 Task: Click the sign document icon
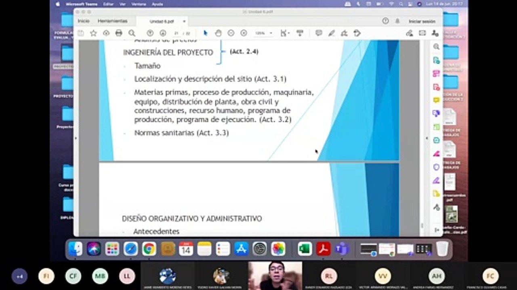point(344,33)
